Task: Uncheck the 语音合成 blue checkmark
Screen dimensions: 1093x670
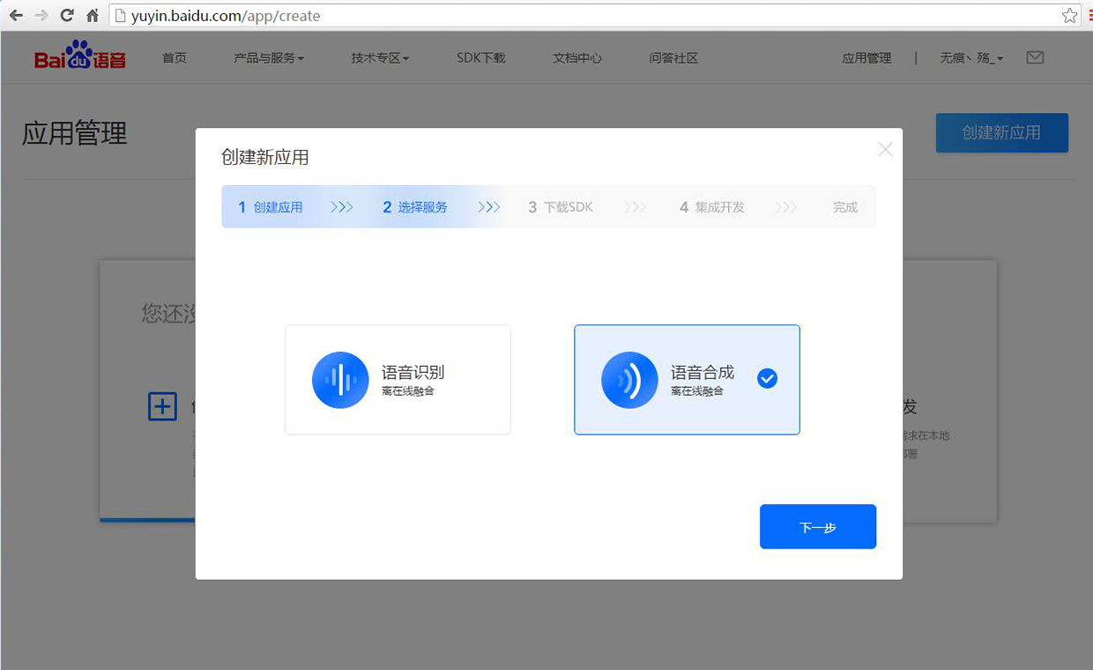Action: (767, 379)
